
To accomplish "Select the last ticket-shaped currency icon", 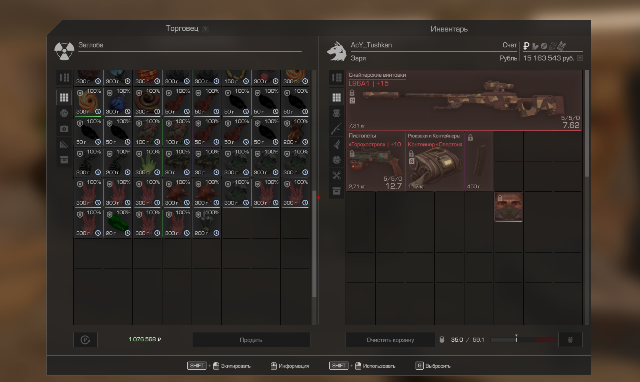I will pos(562,46).
